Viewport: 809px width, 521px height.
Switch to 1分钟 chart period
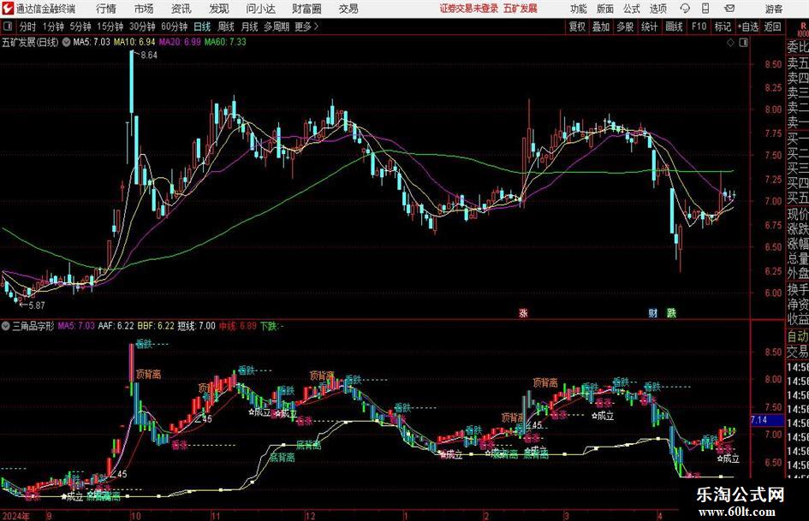pyautogui.click(x=53, y=27)
